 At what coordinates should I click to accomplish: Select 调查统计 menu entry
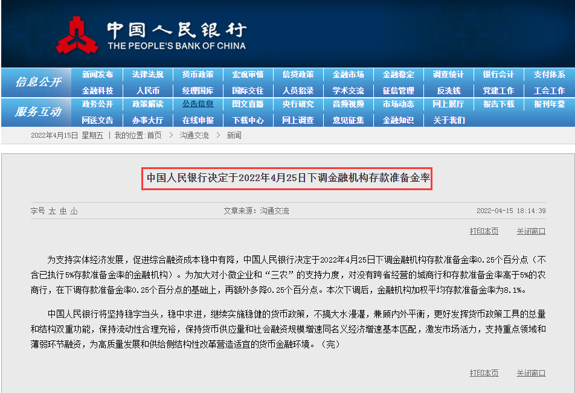point(449,74)
